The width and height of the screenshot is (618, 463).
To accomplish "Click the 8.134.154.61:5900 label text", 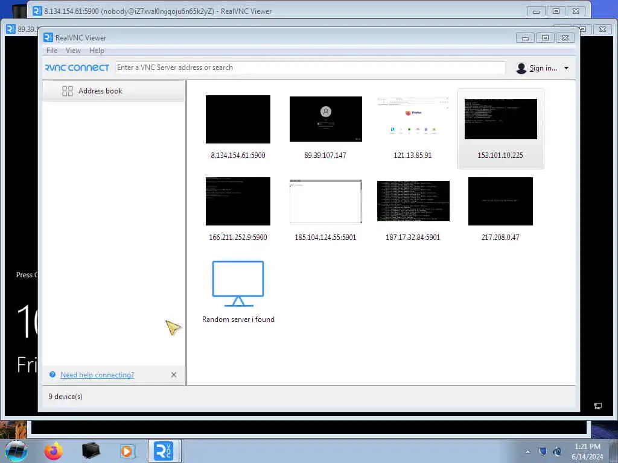I will pos(238,155).
